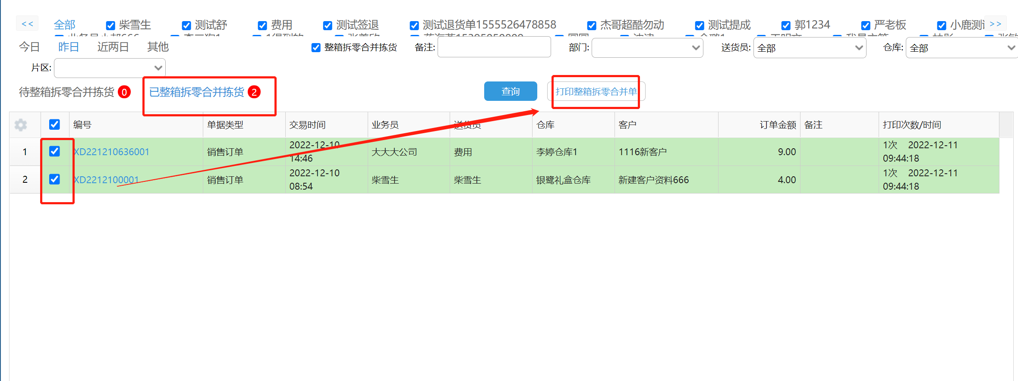Open the 部门 dropdown
Screen dimensions: 1018x381
(647, 48)
